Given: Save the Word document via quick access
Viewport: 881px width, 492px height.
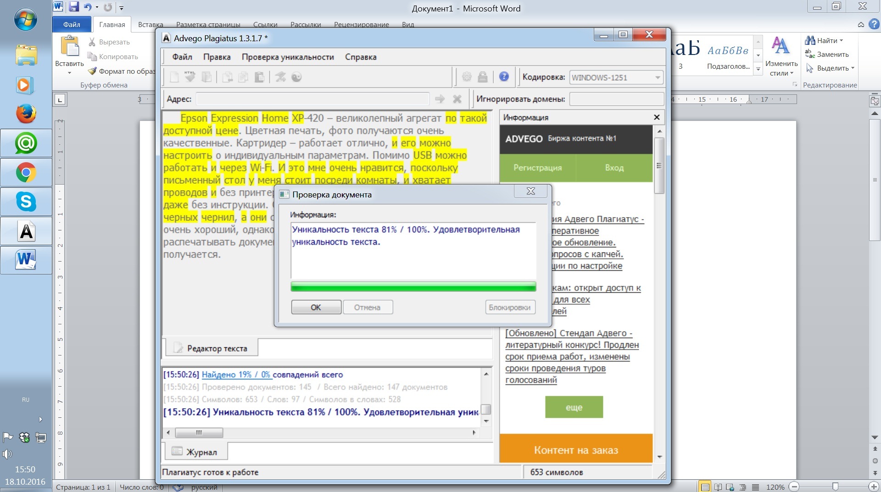Looking at the screenshot, I should tap(73, 7).
